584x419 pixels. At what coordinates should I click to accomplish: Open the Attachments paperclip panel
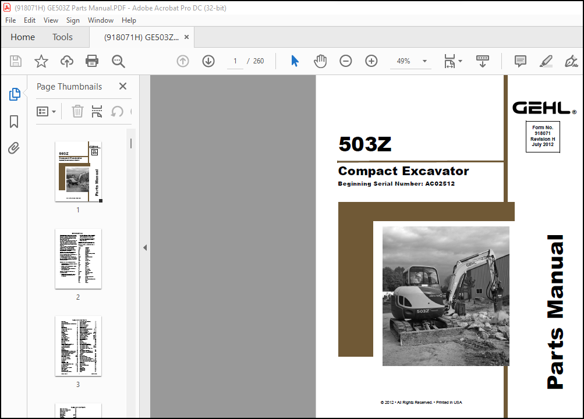pos(14,148)
